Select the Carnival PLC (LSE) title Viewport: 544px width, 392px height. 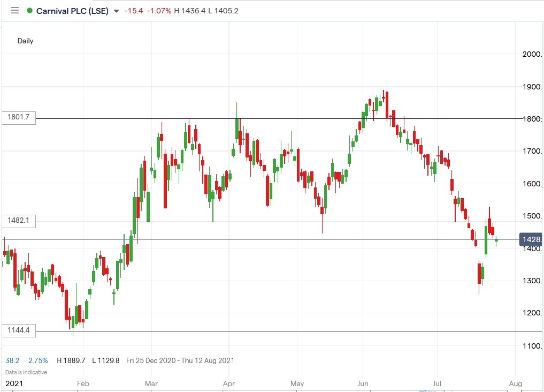pos(72,10)
